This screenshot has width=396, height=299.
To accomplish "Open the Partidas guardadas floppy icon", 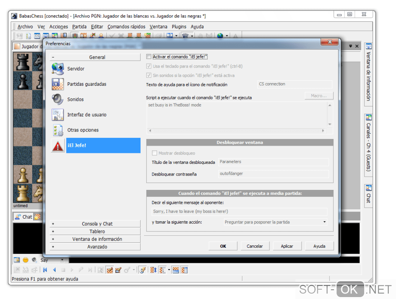I will pos(57,84).
